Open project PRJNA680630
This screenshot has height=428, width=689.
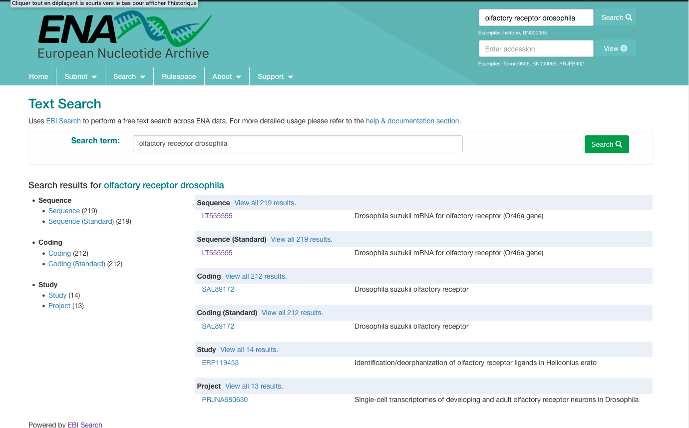(225, 400)
